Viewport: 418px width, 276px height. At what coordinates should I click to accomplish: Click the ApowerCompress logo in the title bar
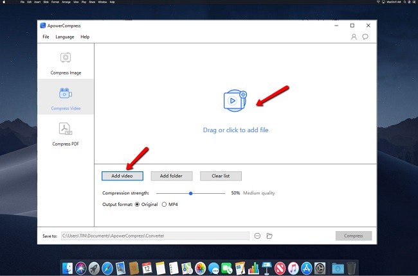point(42,26)
